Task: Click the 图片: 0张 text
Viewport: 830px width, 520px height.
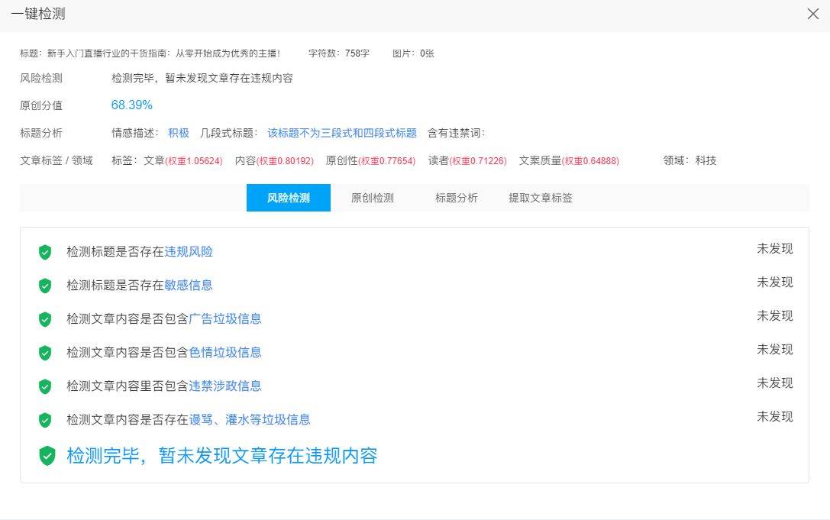Action: (x=413, y=53)
